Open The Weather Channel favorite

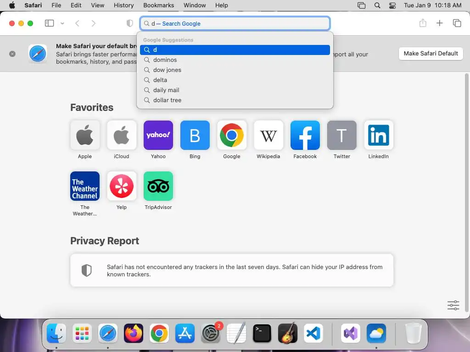(85, 186)
